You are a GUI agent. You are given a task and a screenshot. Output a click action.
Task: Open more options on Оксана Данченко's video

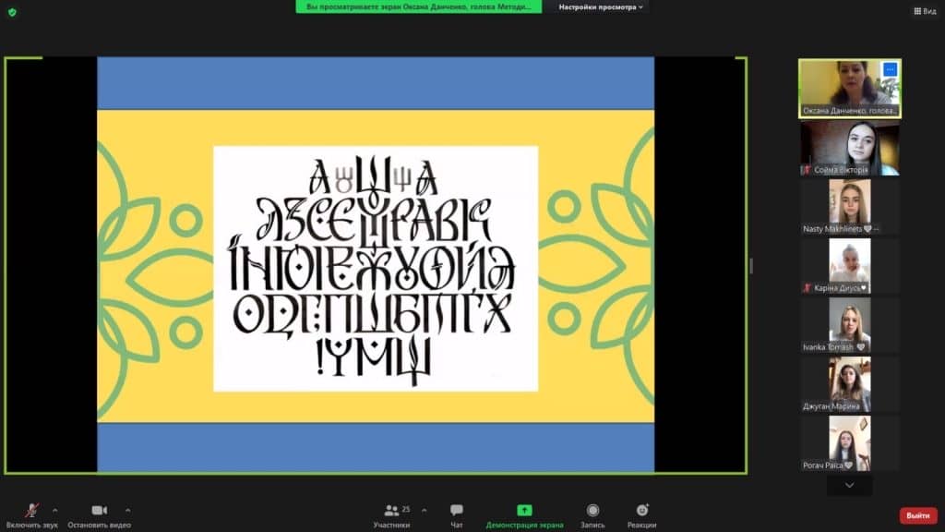tap(890, 69)
